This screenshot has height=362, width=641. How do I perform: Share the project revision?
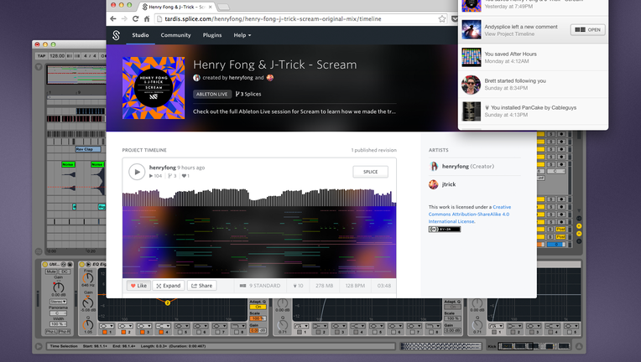pos(201,286)
